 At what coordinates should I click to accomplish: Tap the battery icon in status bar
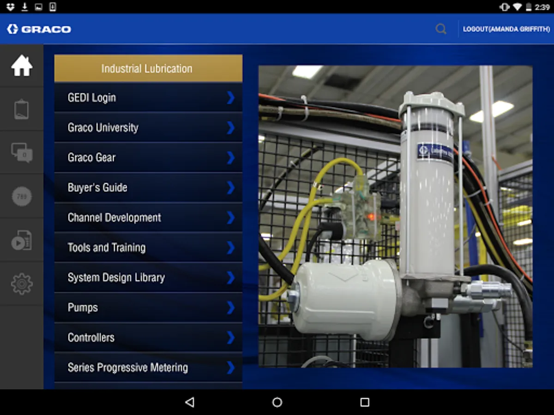[529, 7]
